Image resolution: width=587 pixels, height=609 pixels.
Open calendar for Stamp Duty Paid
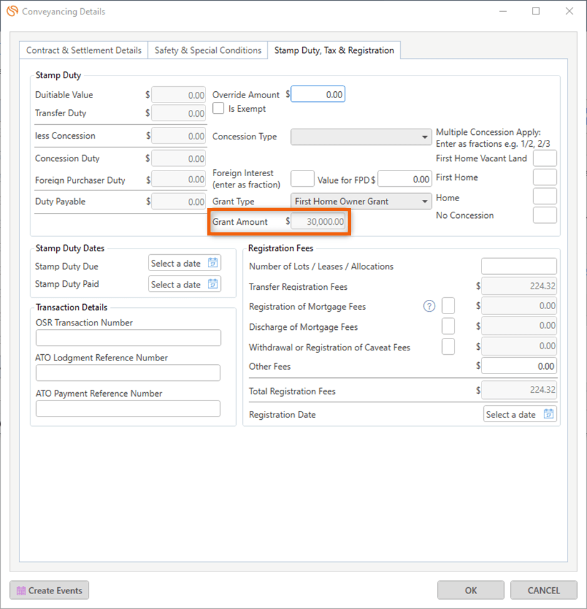[x=213, y=284]
